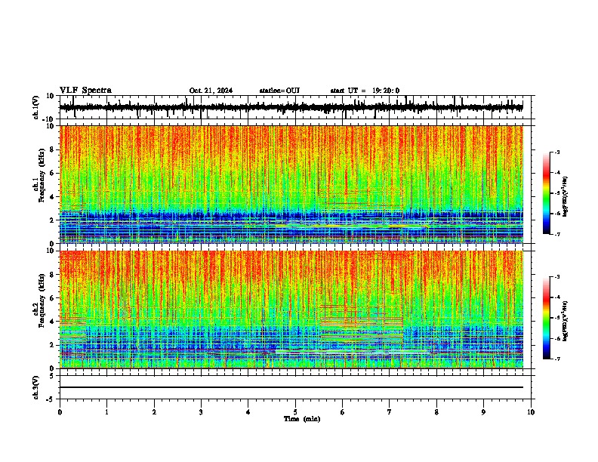Click ch.1 frequency axis tick "6"
598x462 pixels.
tap(53, 173)
